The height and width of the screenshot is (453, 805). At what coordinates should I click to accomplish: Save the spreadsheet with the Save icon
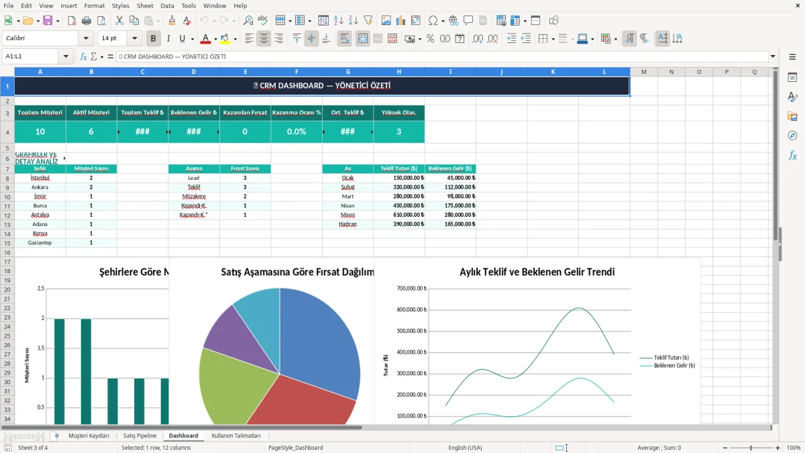tap(48, 21)
